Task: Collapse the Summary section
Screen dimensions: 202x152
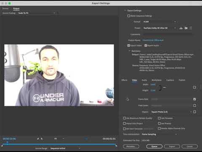Action: (129, 51)
